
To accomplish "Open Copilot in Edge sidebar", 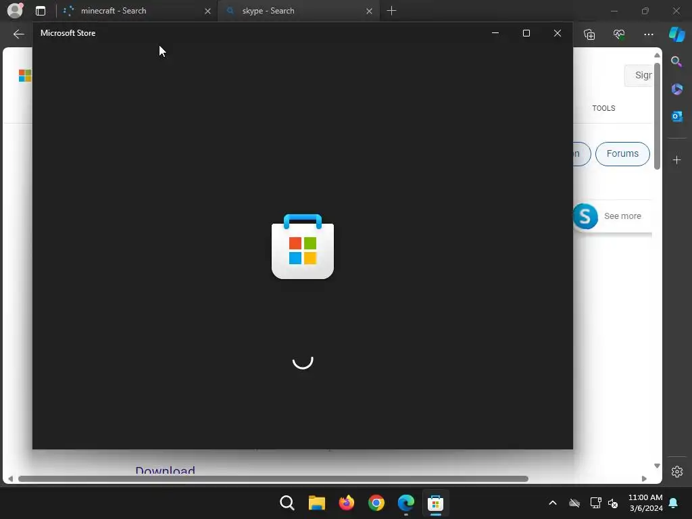I will tap(677, 34).
